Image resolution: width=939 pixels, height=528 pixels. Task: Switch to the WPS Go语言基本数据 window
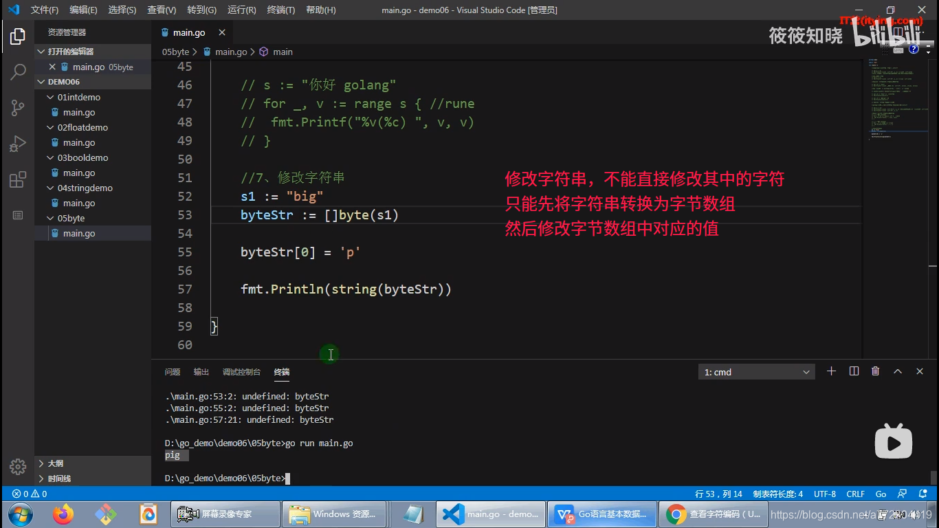click(x=601, y=514)
